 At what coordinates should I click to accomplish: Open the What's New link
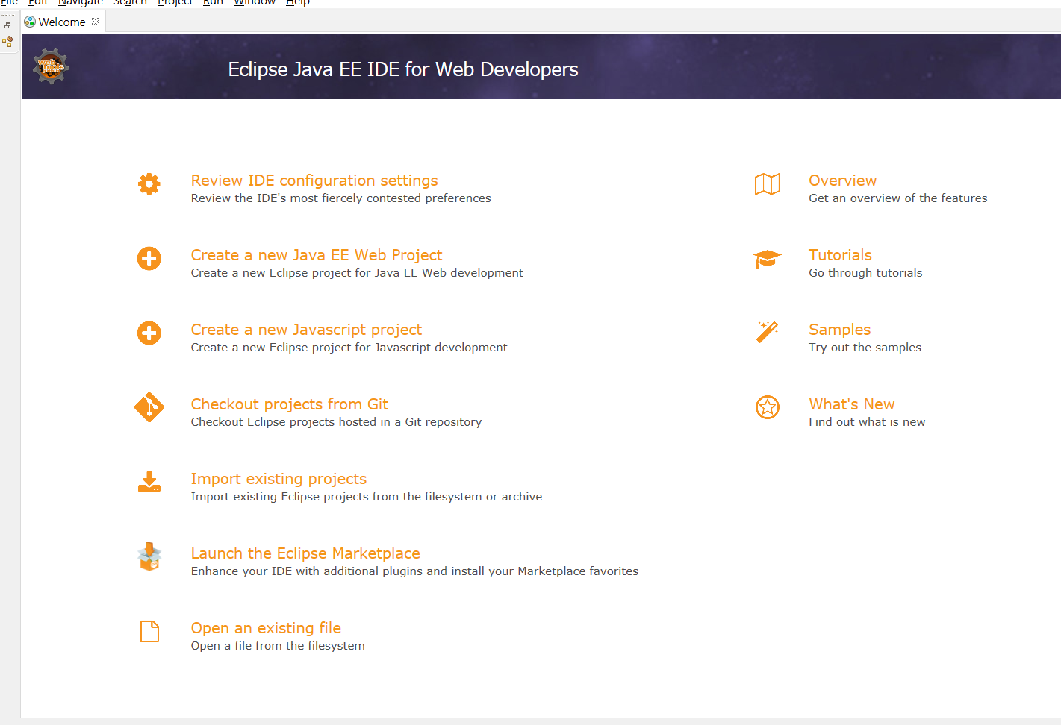tap(852, 404)
